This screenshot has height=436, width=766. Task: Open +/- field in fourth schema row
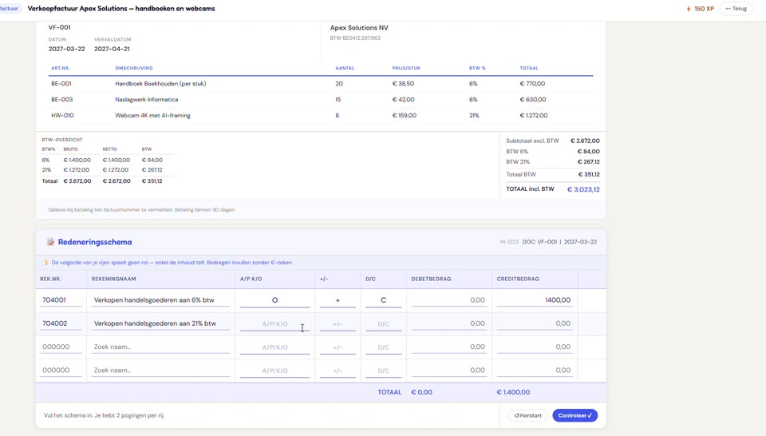(x=338, y=371)
